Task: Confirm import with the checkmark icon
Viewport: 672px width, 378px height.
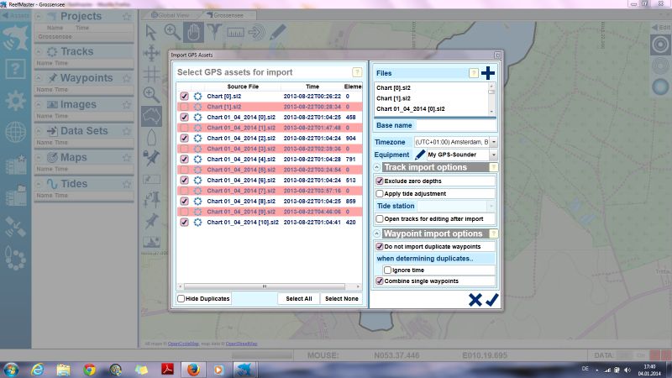Action: [492, 300]
